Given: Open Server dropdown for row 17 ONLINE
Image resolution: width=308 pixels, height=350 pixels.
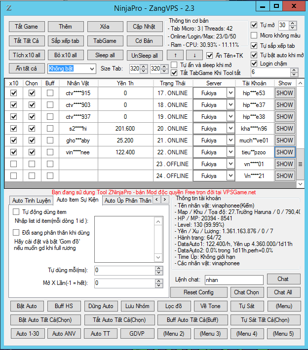Looking at the screenshot, I should pos(231,93).
